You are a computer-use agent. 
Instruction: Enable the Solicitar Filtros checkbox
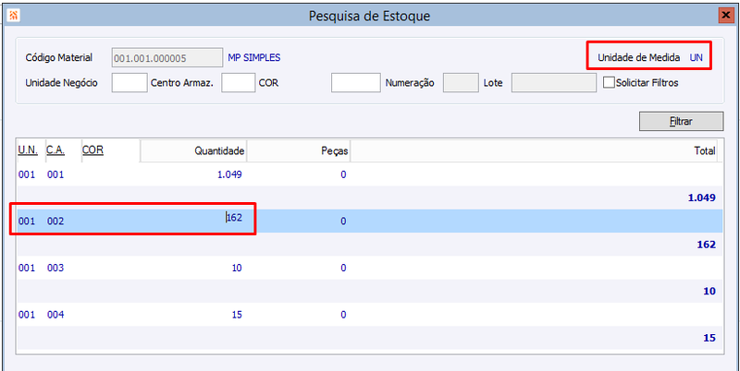coord(610,82)
